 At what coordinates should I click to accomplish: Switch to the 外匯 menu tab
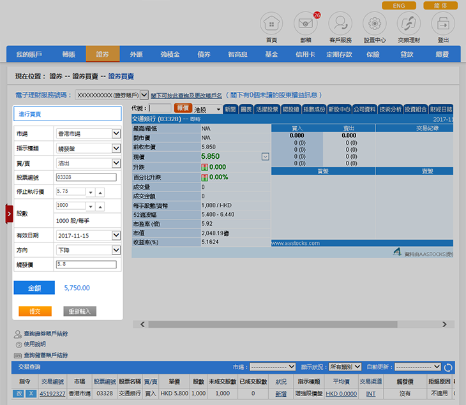(137, 54)
